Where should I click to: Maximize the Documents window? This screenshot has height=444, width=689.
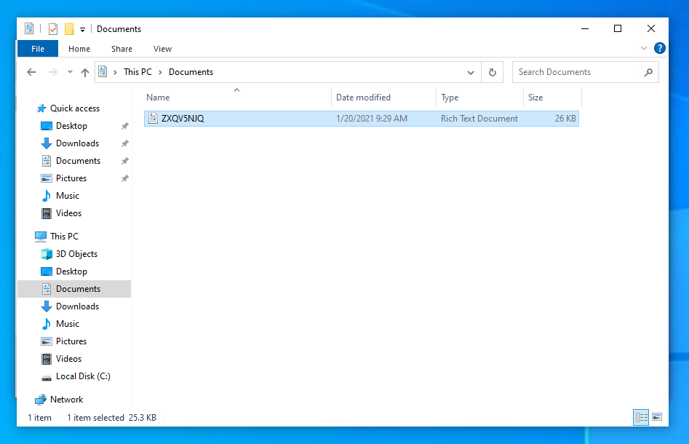tap(618, 28)
